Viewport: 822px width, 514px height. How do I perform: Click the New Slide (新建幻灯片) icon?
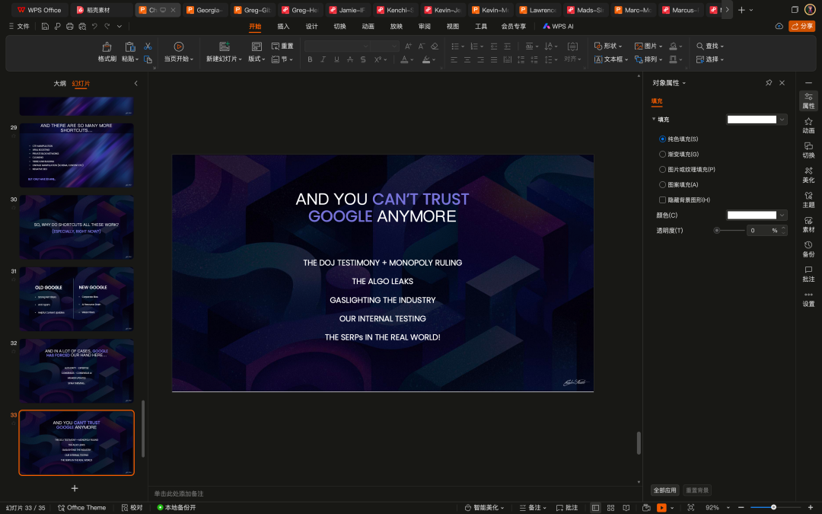[225, 46]
